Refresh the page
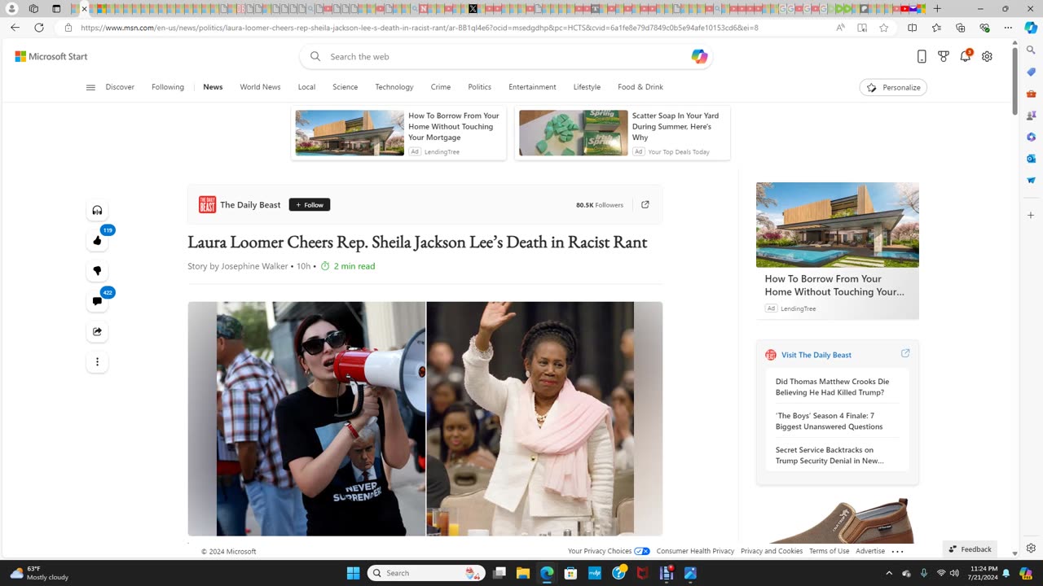 [38, 28]
